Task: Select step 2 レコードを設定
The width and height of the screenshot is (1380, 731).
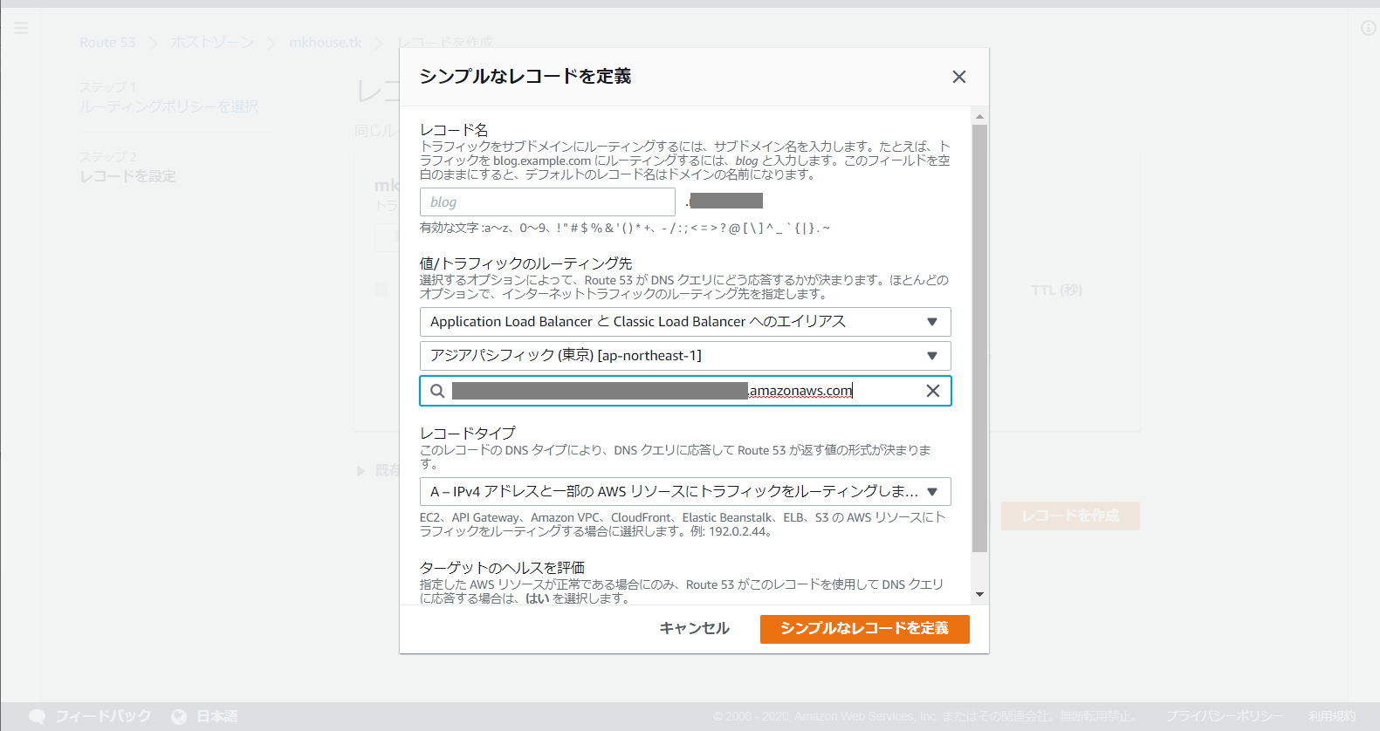Action: tap(127, 176)
